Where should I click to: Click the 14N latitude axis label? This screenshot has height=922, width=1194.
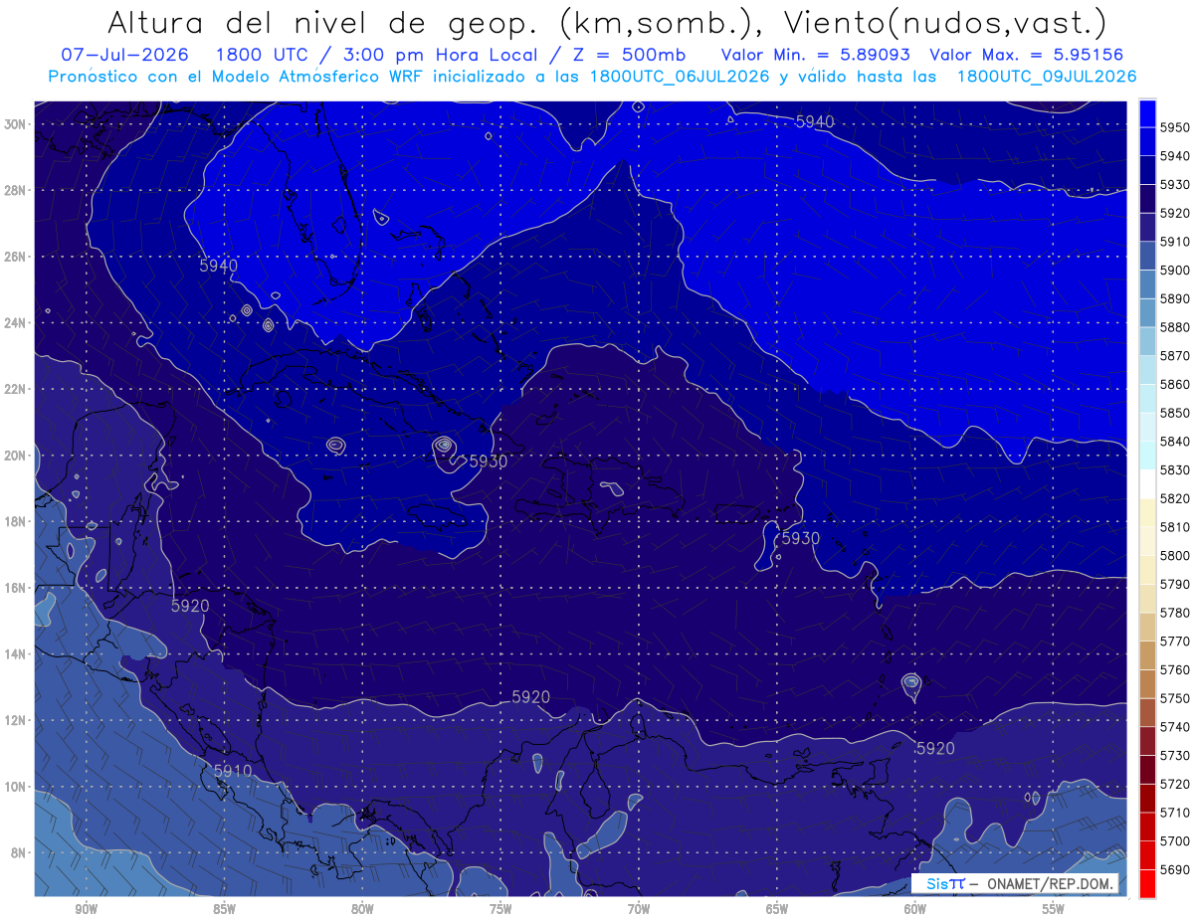coord(14,653)
